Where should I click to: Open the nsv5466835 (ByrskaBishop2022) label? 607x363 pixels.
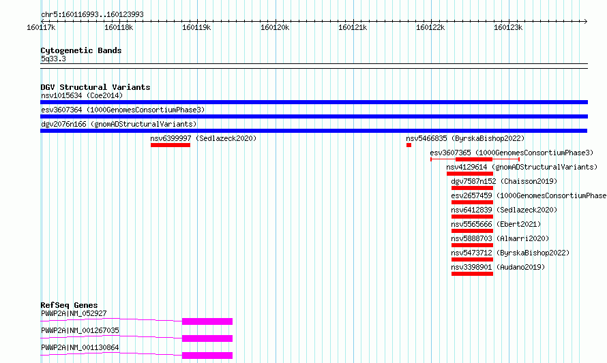tap(465, 138)
